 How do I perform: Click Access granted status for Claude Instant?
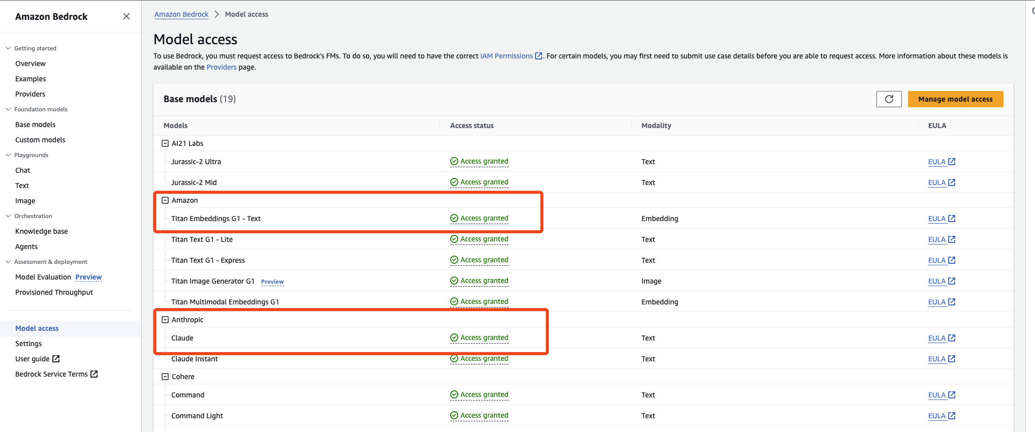point(479,358)
